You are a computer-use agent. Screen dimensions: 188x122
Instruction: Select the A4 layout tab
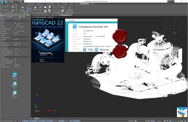pyautogui.click(x=41, y=119)
